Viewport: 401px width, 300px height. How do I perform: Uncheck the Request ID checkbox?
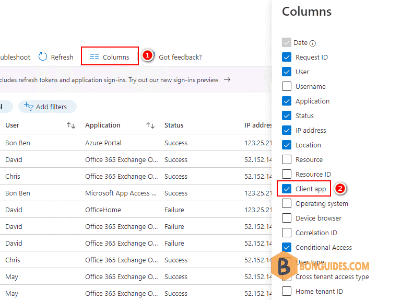click(x=287, y=57)
